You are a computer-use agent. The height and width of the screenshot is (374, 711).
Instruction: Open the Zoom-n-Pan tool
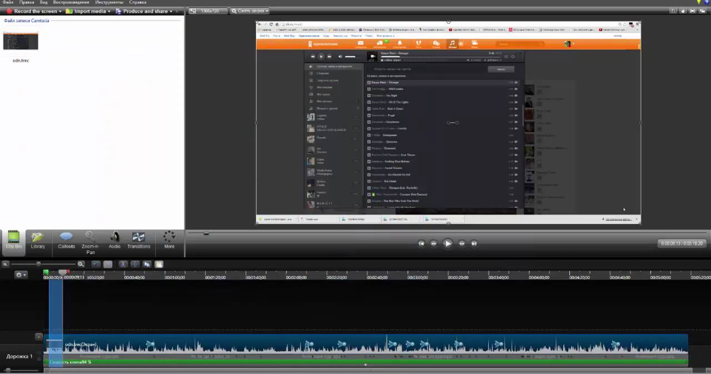[91, 242]
